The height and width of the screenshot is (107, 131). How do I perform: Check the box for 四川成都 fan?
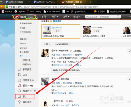click(129, 79)
